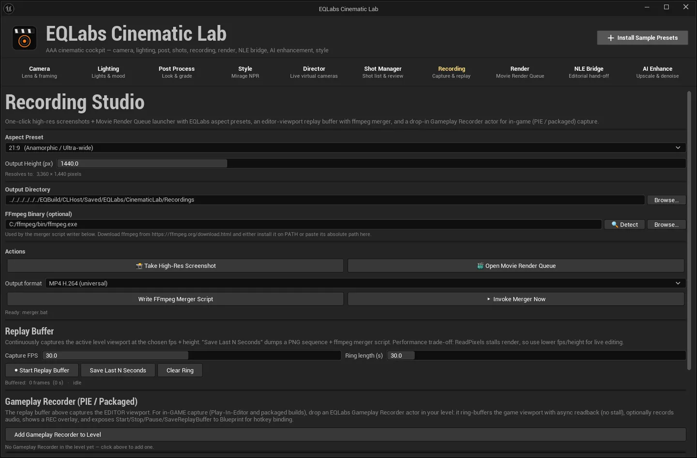Go to the NLE Bridge tab
This screenshot has height=458, width=697.
click(589, 72)
